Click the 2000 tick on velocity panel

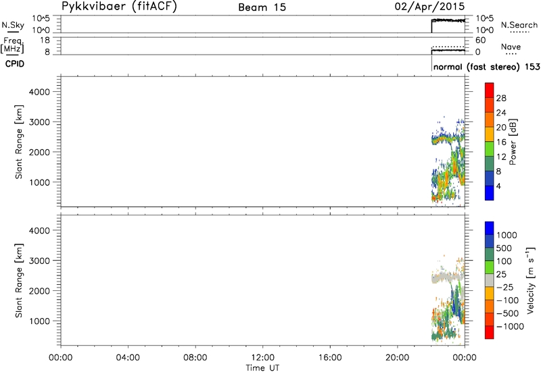pos(39,291)
